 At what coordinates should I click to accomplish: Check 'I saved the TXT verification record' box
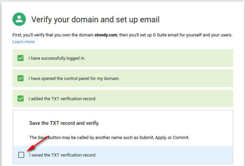pos(21,155)
